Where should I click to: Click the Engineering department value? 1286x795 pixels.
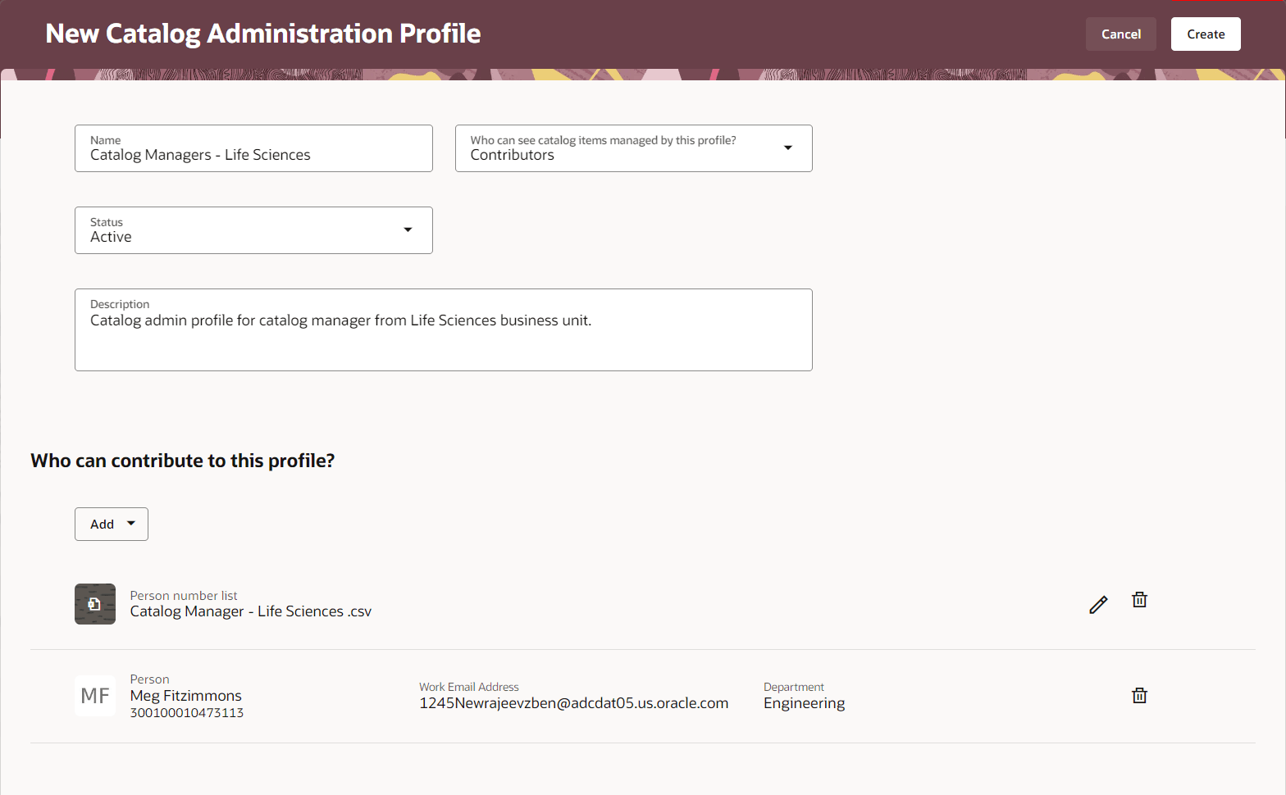click(805, 703)
